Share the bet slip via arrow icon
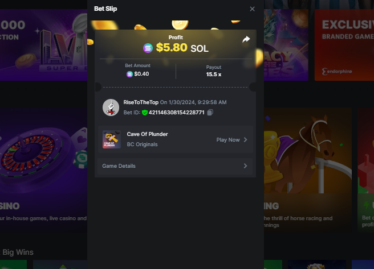Image resolution: width=374 pixels, height=269 pixels. tap(246, 39)
